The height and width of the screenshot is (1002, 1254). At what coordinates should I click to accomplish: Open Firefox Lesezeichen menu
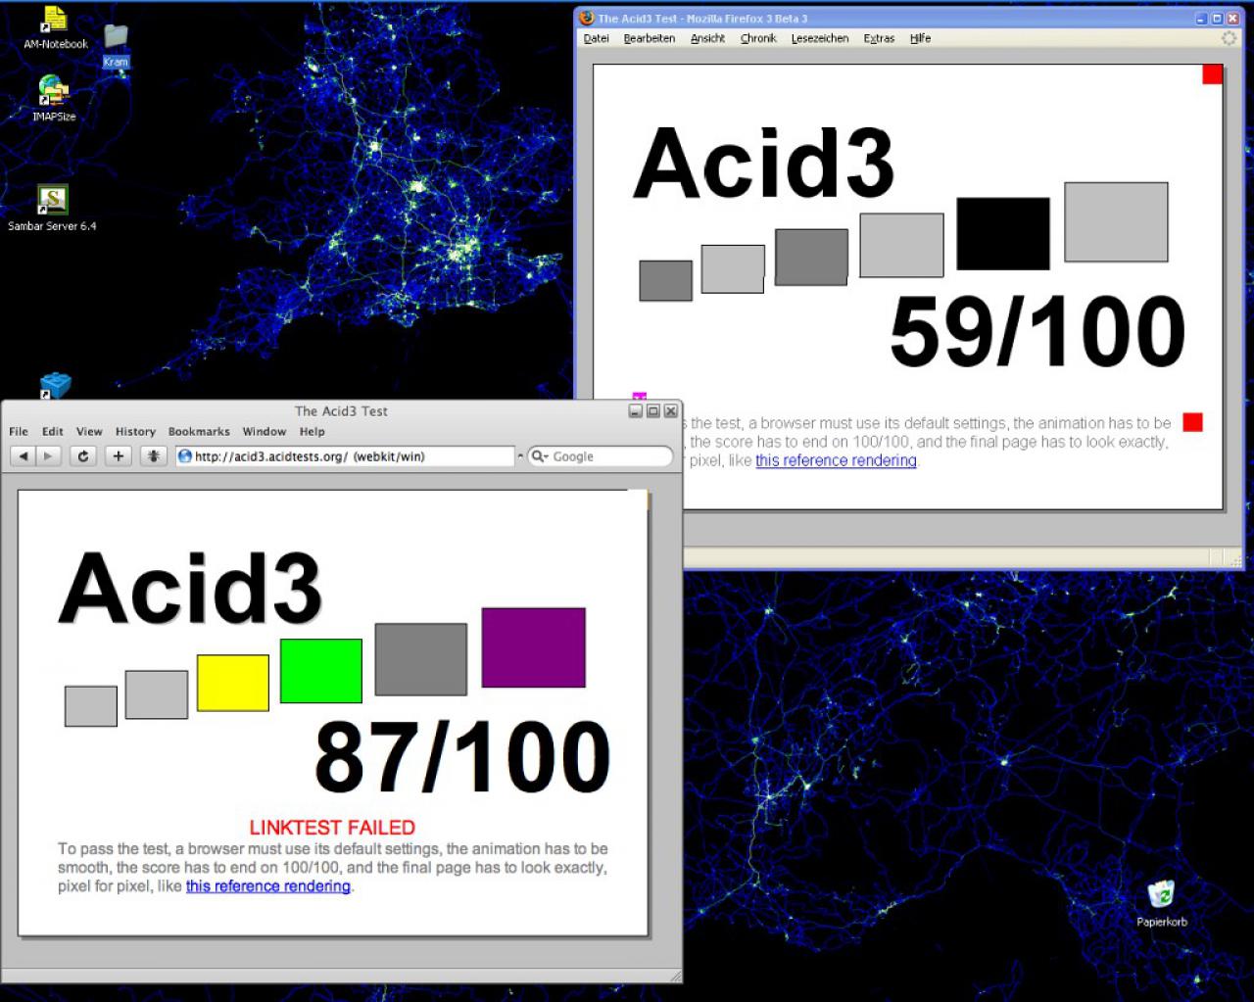coord(820,38)
